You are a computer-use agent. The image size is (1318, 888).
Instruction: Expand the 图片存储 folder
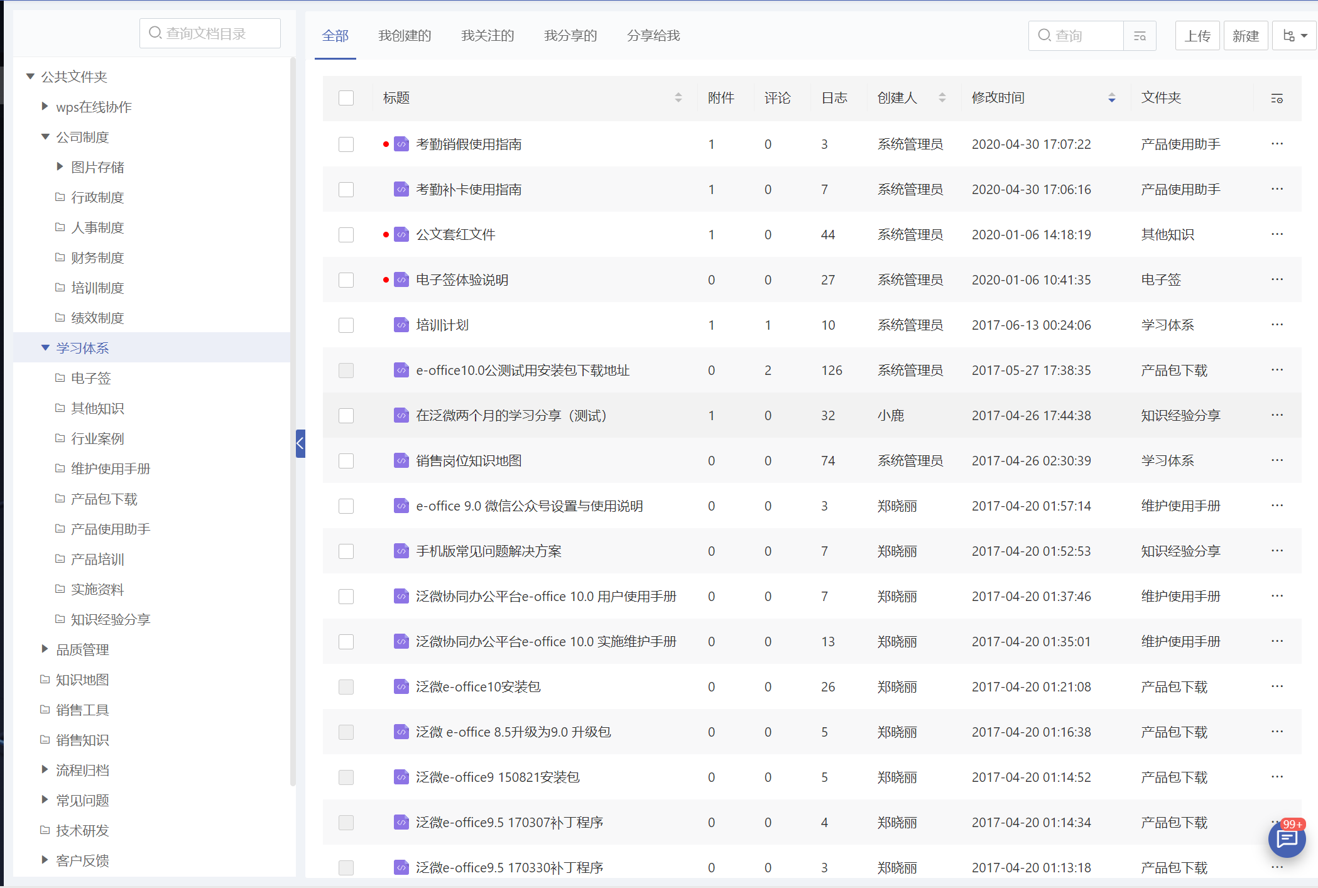coord(60,166)
